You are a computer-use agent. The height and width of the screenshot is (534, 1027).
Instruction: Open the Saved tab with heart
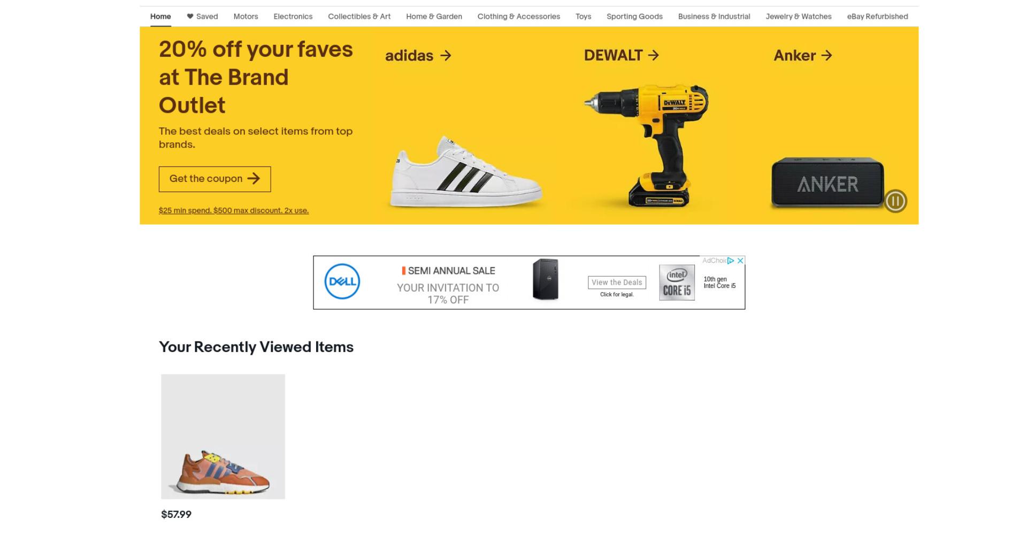click(202, 17)
